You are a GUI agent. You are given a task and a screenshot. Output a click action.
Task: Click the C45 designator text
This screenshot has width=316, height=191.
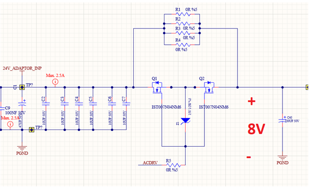click(290, 117)
